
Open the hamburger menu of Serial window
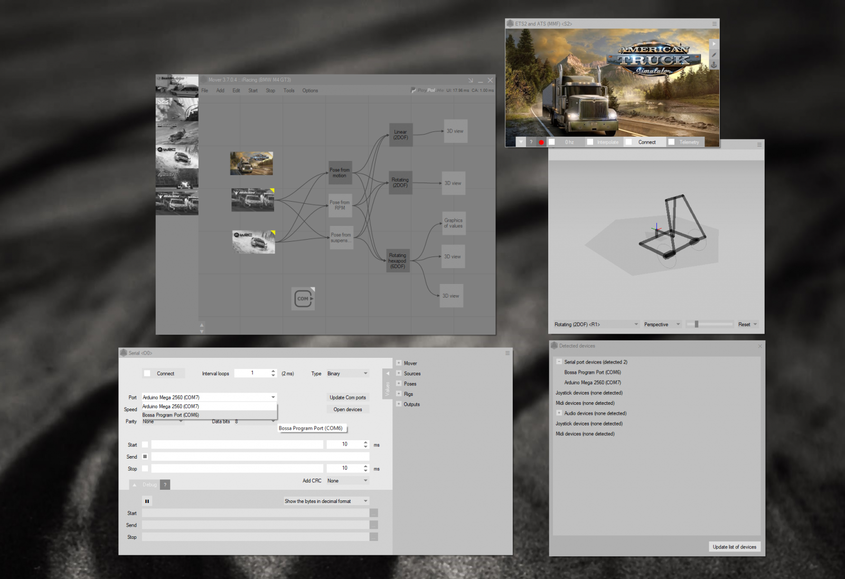tap(508, 353)
